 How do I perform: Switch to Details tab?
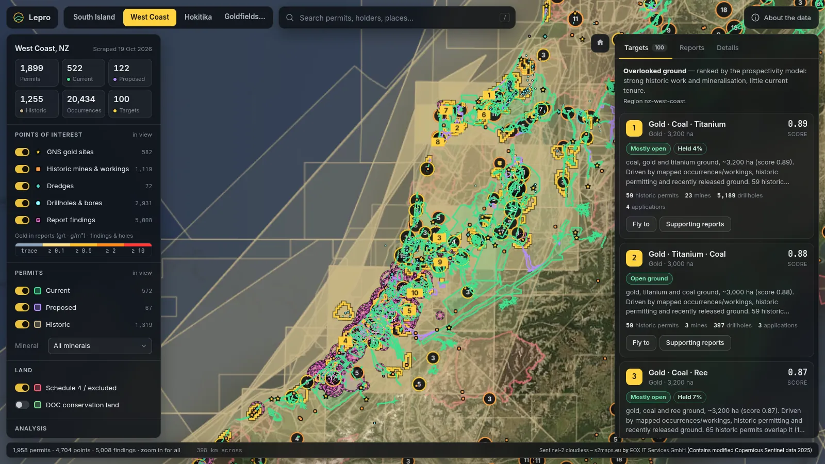728,48
